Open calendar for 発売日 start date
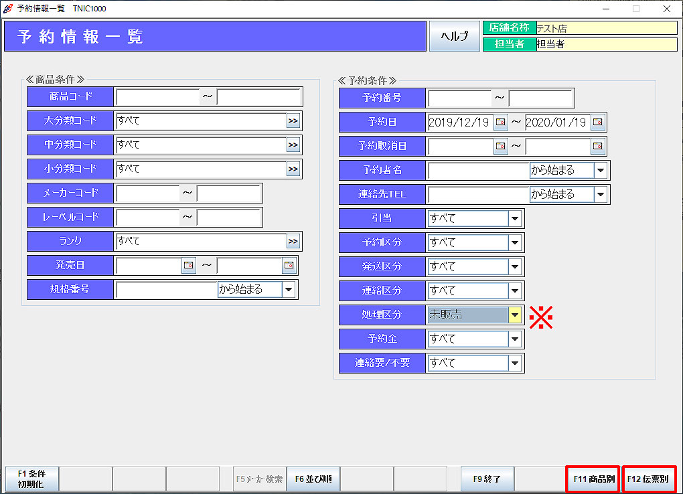 pos(189,266)
